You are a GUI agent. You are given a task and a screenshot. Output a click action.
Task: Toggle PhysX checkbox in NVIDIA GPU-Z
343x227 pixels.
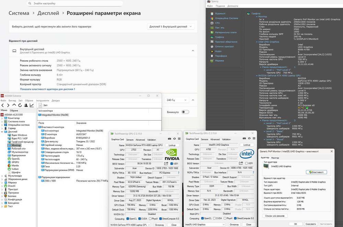click(150, 219)
